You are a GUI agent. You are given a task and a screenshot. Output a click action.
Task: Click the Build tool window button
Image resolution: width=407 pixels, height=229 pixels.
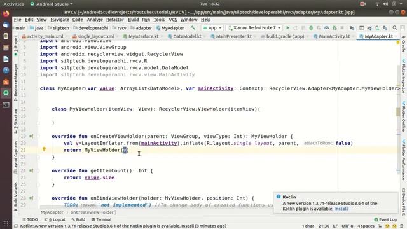click(78, 219)
